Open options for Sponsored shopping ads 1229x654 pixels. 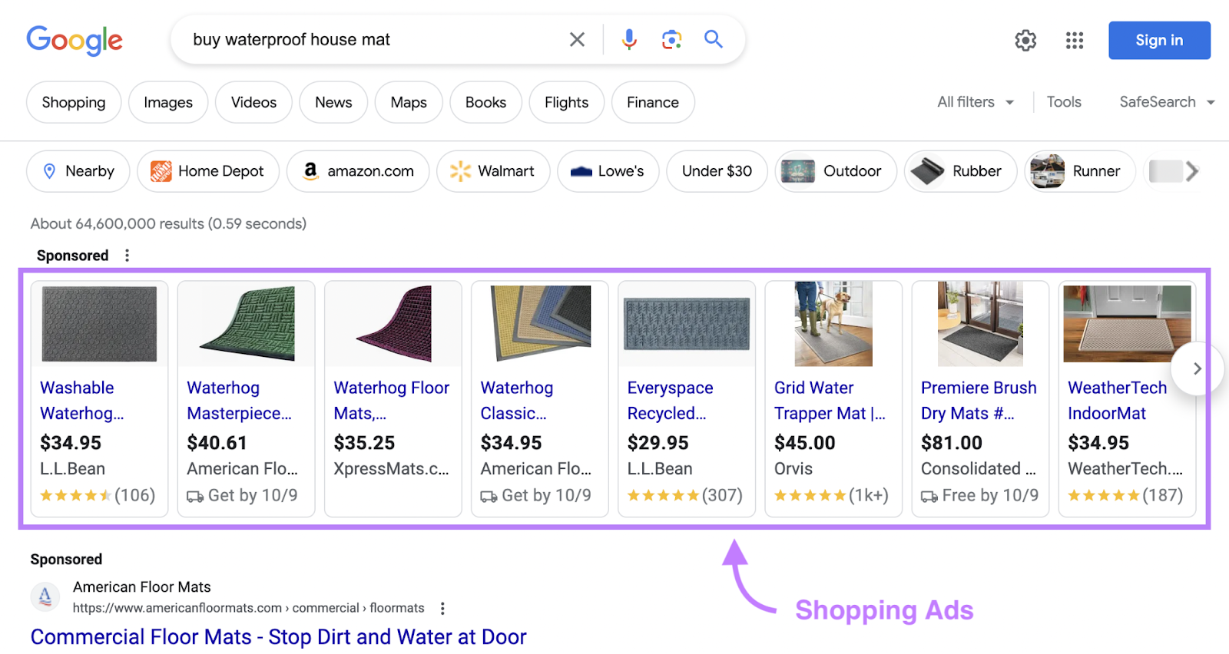pos(128,256)
